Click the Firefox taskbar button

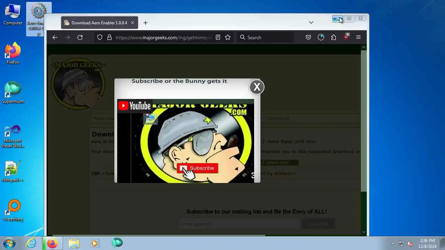(x=52, y=243)
